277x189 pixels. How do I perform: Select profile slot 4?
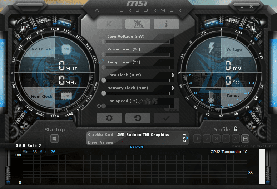pyautogui.click(x=226, y=139)
